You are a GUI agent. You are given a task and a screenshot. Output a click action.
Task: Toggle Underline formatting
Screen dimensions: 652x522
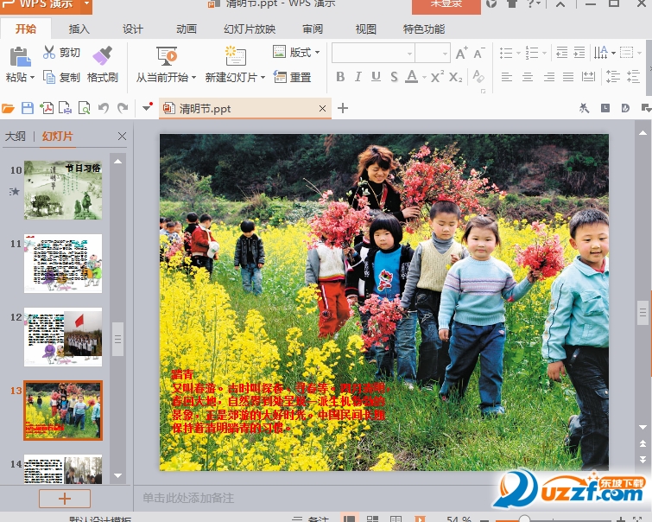click(376, 77)
